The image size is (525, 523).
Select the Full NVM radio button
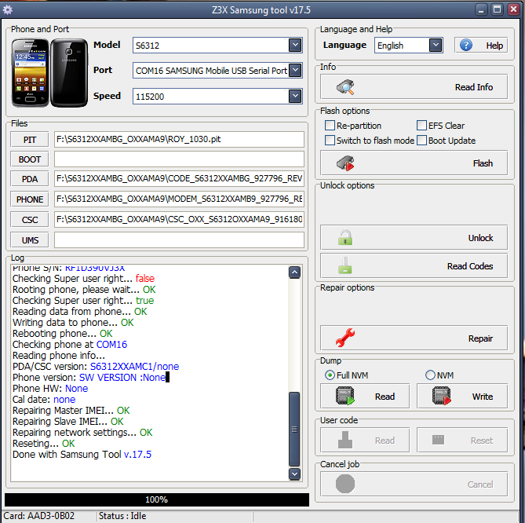(x=330, y=375)
